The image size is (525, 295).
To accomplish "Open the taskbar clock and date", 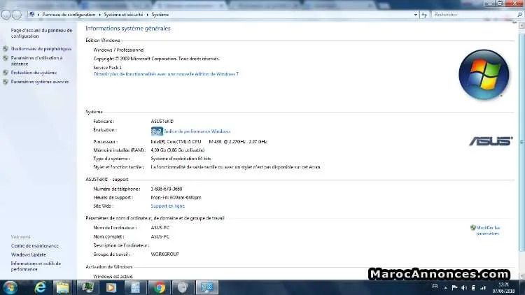I will click(503, 287).
